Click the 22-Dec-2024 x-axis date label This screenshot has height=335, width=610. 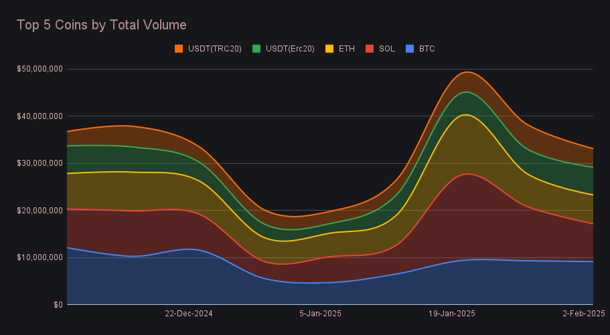(189, 314)
